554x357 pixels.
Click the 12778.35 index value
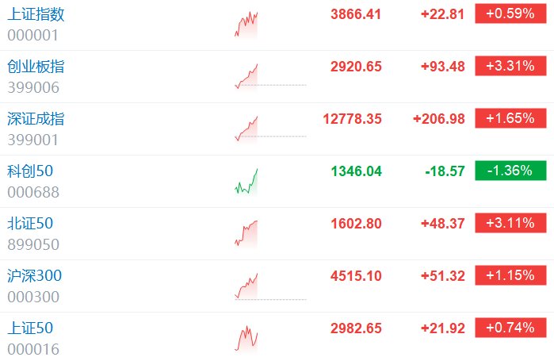point(352,119)
